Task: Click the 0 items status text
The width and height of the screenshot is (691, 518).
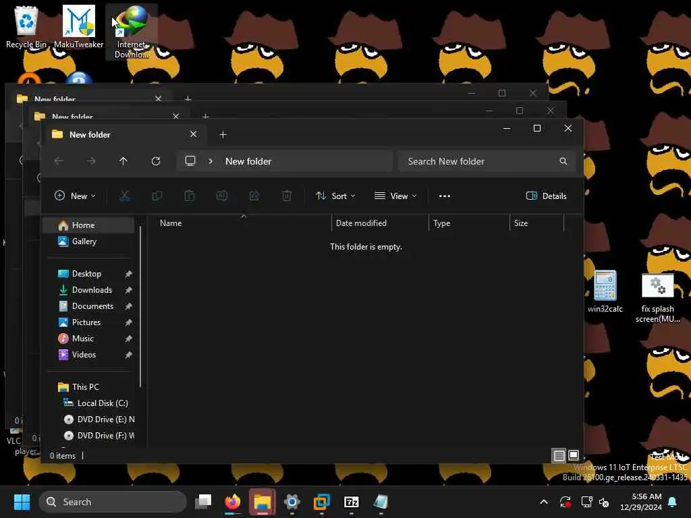Action: (63, 456)
